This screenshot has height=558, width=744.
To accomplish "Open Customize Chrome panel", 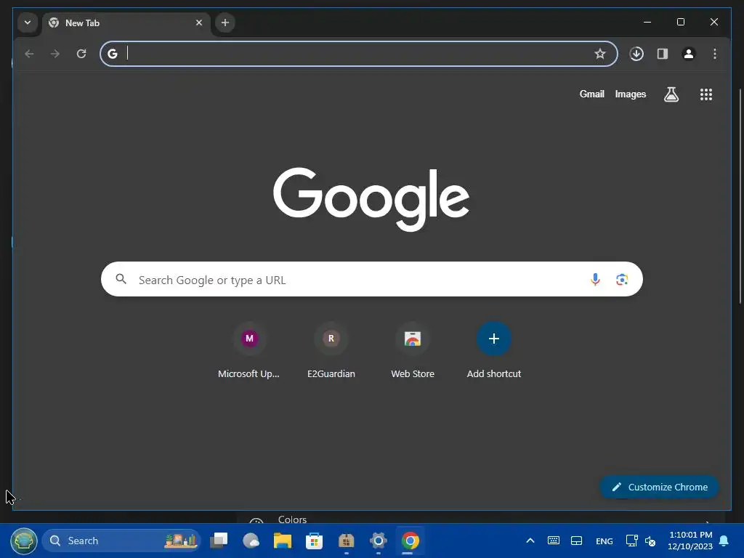I will tap(660, 487).
